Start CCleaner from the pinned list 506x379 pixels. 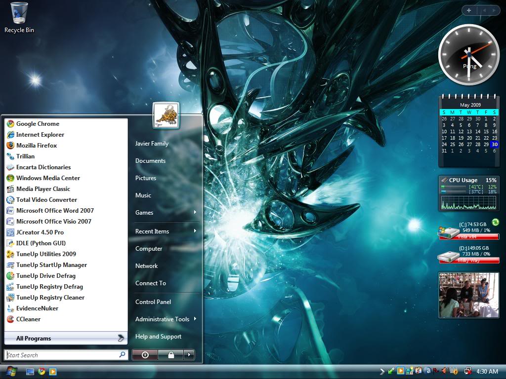pos(28,319)
